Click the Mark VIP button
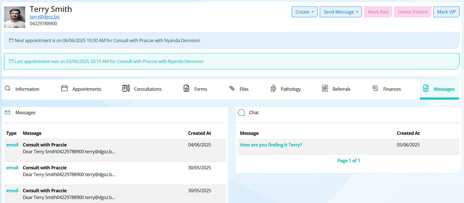Image resolution: width=464 pixels, height=203 pixels. click(x=446, y=12)
